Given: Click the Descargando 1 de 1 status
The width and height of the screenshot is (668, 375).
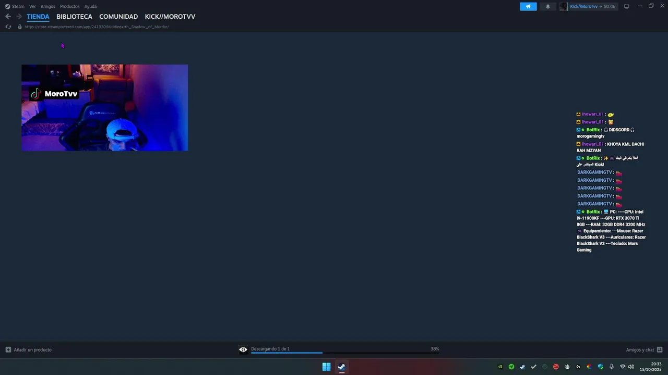Looking at the screenshot, I should (x=270, y=349).
